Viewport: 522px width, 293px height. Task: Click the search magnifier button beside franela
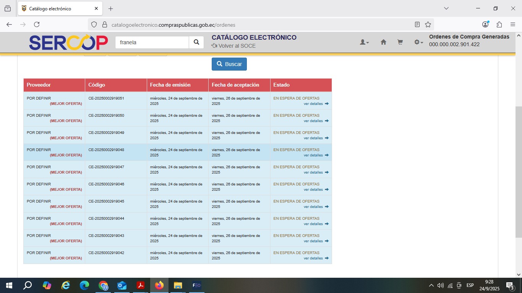coord(196,42)
